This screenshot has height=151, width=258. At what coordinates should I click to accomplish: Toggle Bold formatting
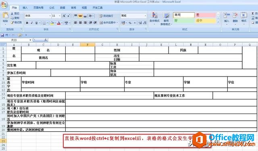coord(27,23)
